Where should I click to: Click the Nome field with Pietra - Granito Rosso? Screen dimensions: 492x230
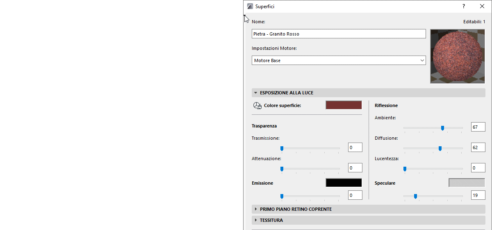pyautogui.click(x=339, y=34)
